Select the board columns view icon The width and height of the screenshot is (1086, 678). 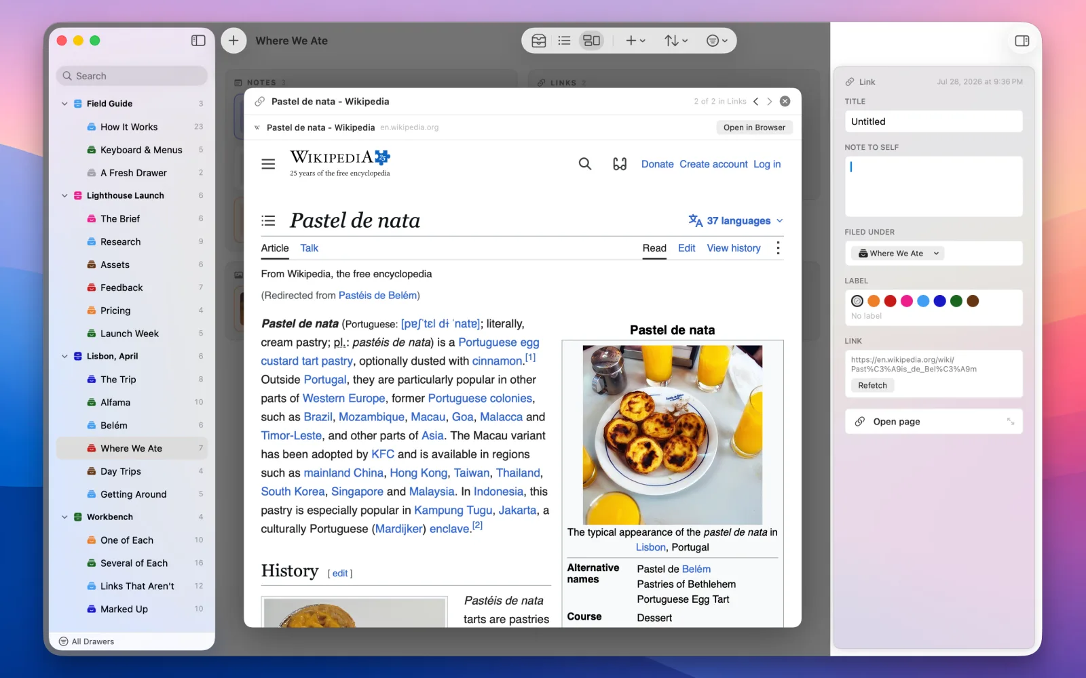(592, 41)
